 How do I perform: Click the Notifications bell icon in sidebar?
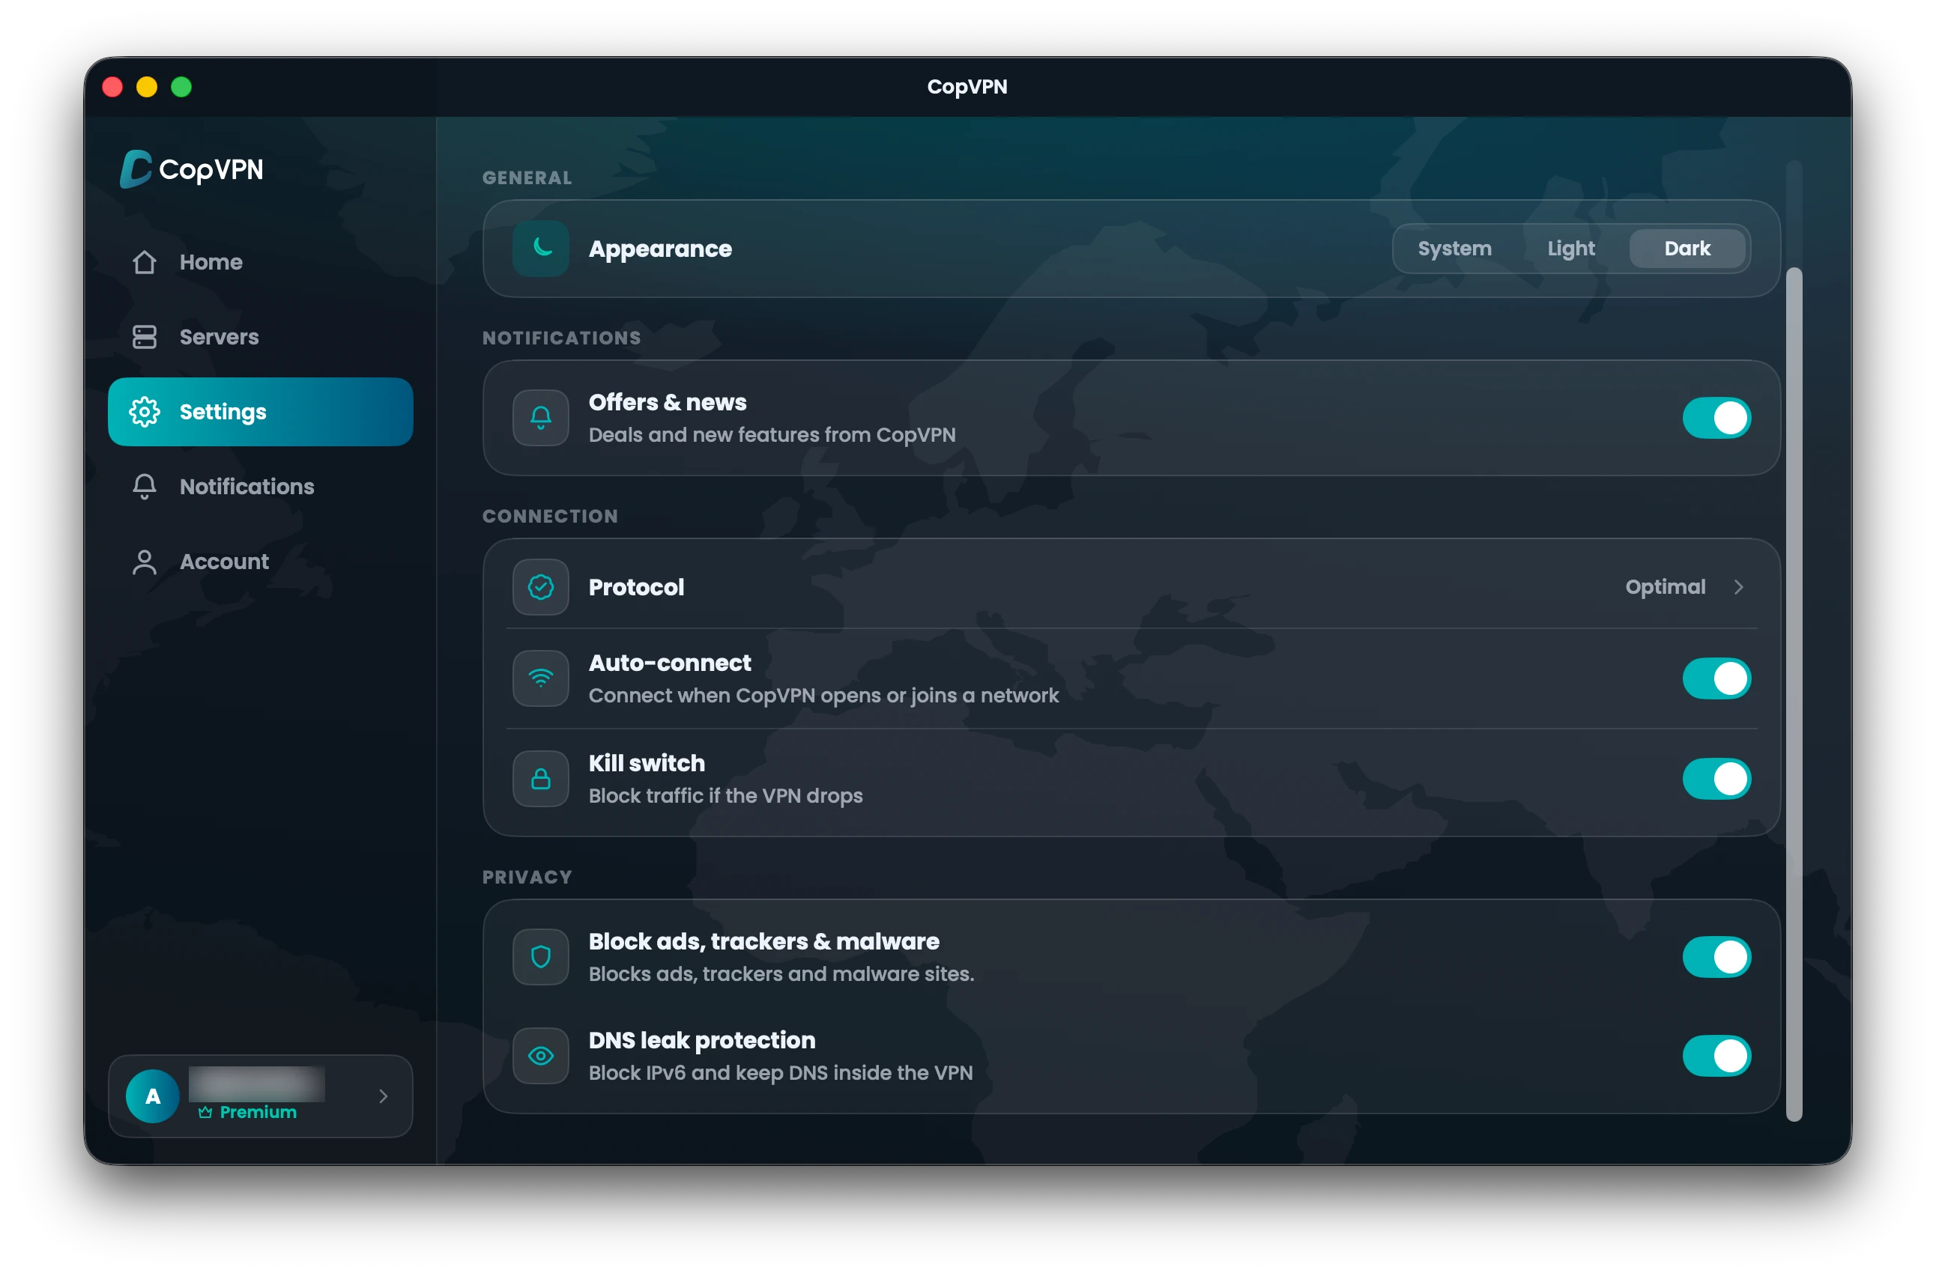(x=144, y=487)
